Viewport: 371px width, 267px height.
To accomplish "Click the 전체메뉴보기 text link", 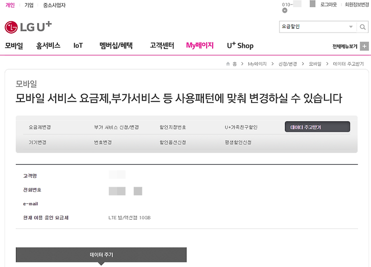I will click(345, 46).
